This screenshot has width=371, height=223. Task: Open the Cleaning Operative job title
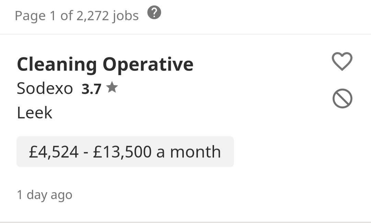pos(105,64)
